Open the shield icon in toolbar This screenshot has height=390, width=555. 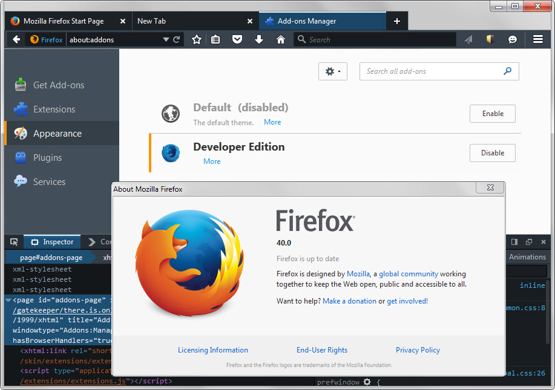coord(490,39)
